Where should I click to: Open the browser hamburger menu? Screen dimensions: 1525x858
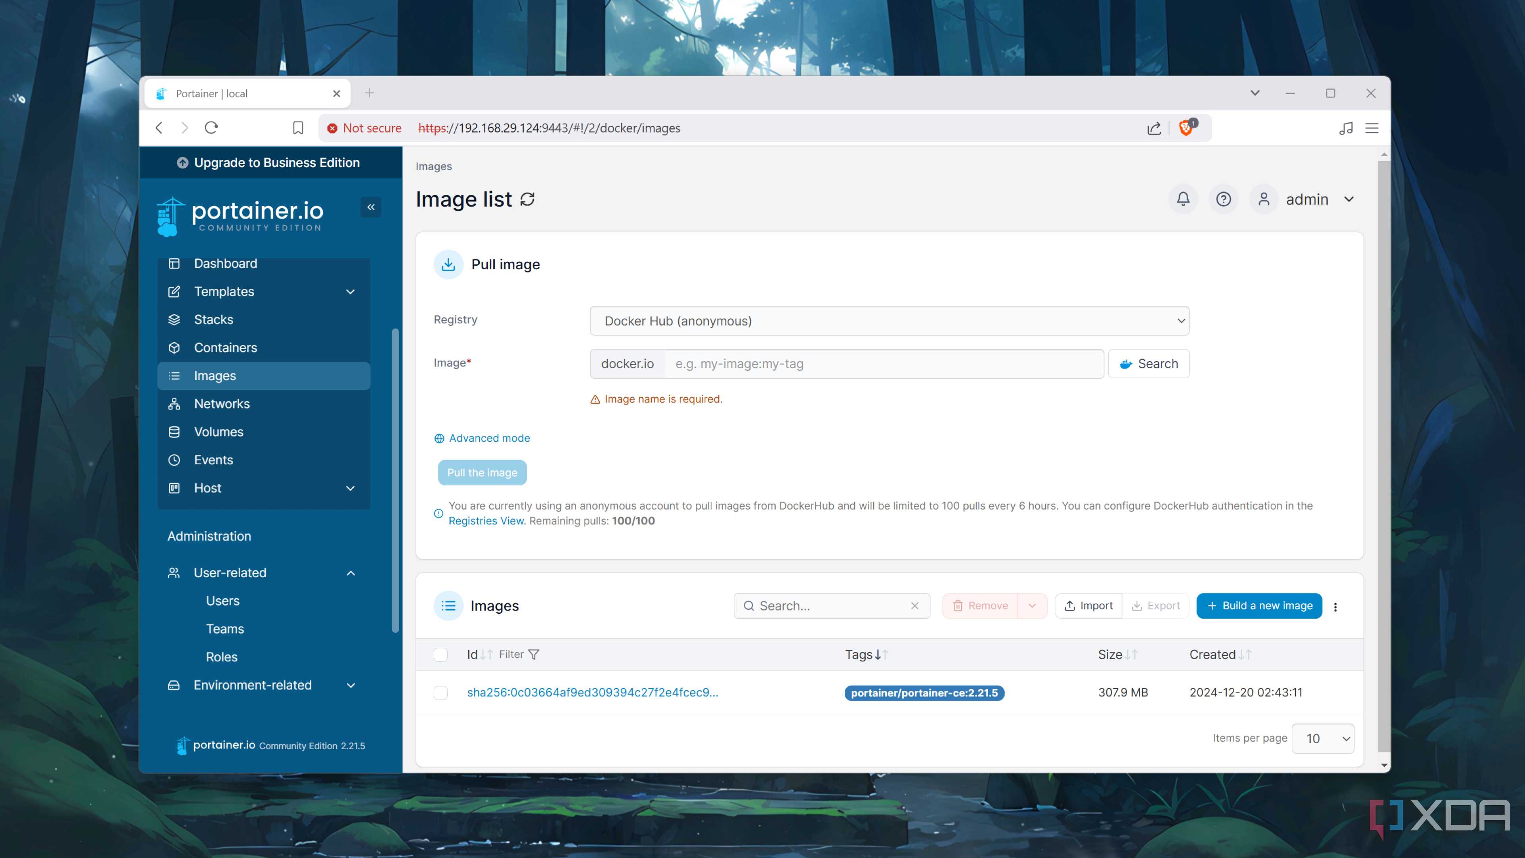click(x=1372, y=128)
